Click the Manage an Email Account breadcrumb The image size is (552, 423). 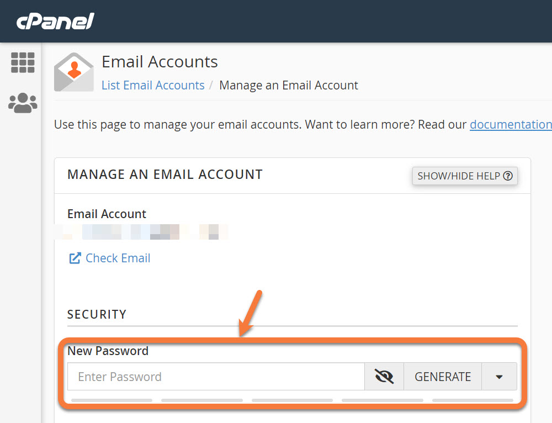click(x=289, y=85)
